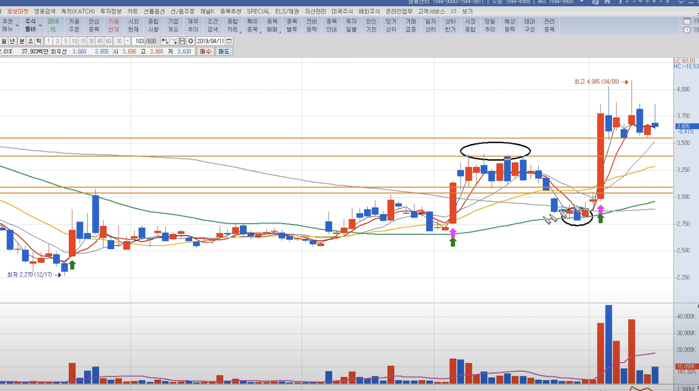Expand the call-center info dropdown arrow
This screenshot has width=699, height=391.
(x=582, y=2)
